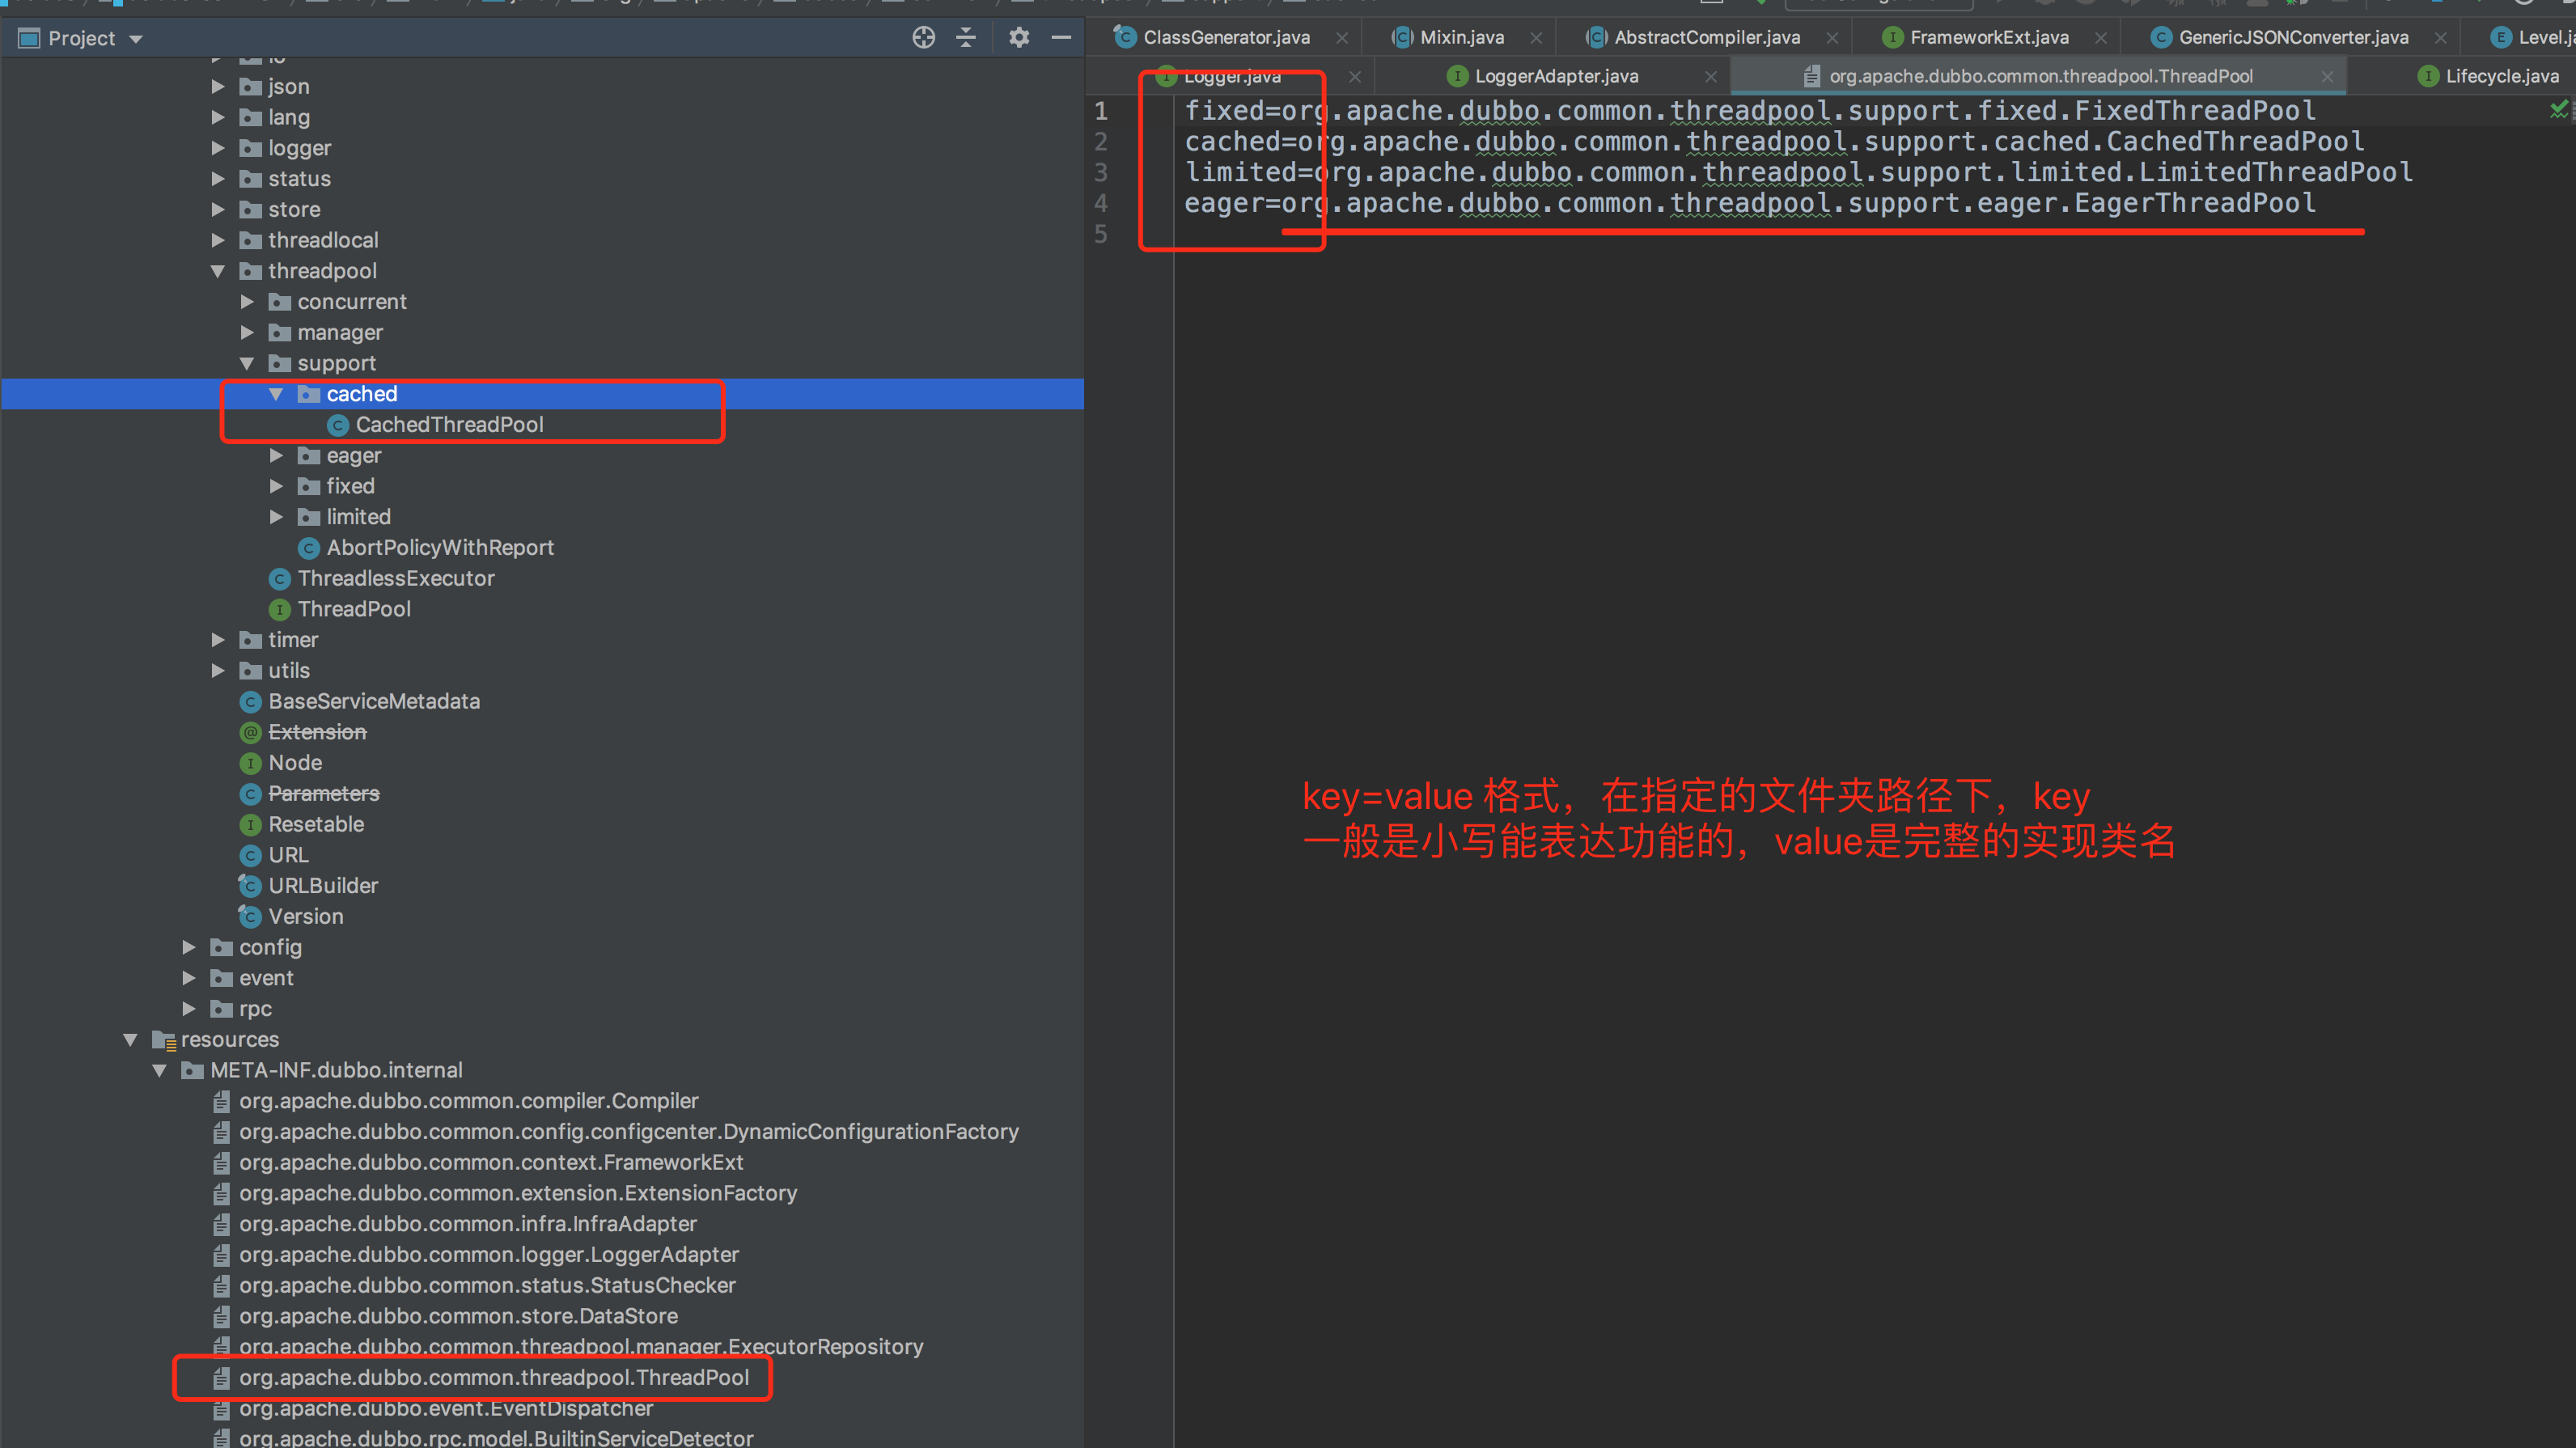Viewport: 2576px width, 1448px height.
Task: Collapse the cached folder arrow
Action: coord(276,394)
